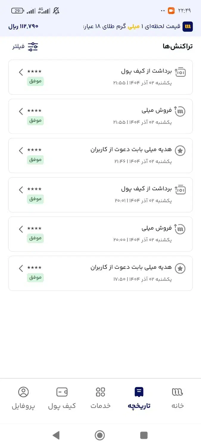
Task: Open the کیف پول wallet icon
Action: pos(62,392)
